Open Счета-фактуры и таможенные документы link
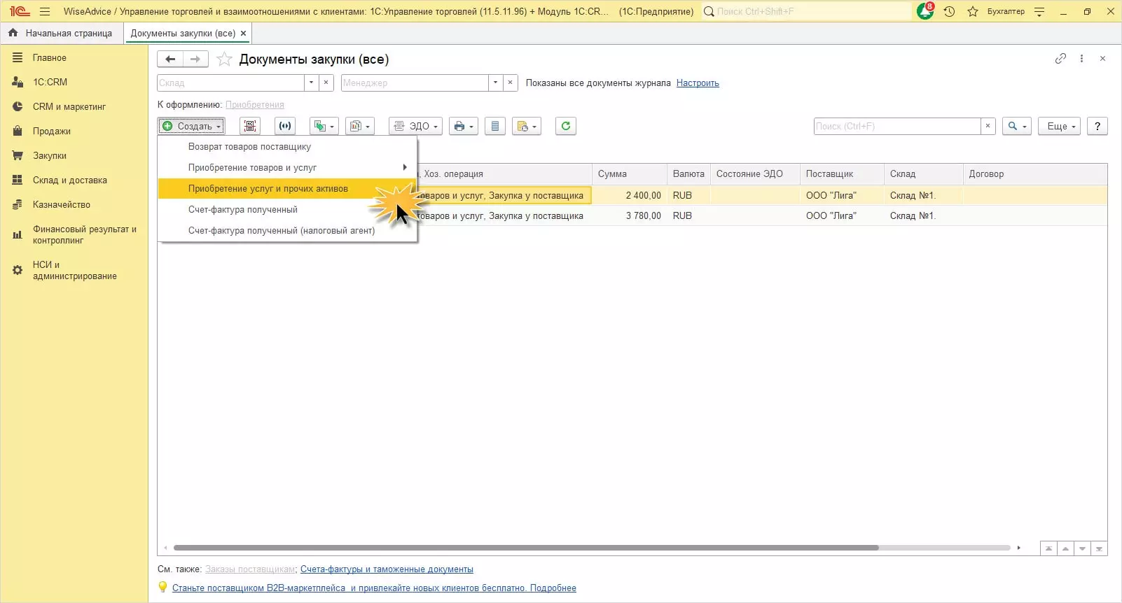 [x=387, y=569]
